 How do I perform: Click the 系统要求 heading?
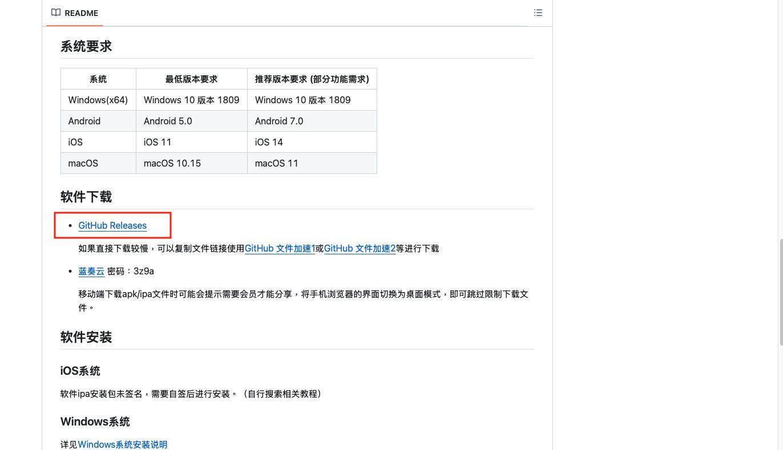(86, 46)
